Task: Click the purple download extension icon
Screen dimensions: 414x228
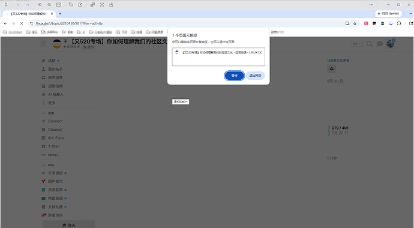Action: pyautogui.click(x=391, y=23)
